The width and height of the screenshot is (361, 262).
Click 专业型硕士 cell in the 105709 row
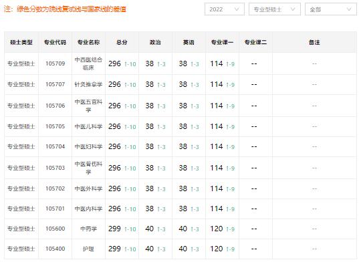pos(21,63)
